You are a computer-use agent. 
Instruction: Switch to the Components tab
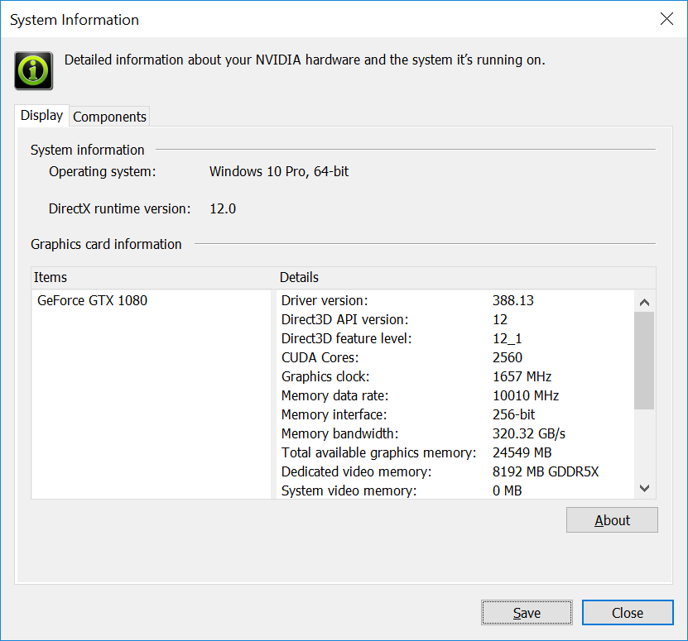(109, 117)
